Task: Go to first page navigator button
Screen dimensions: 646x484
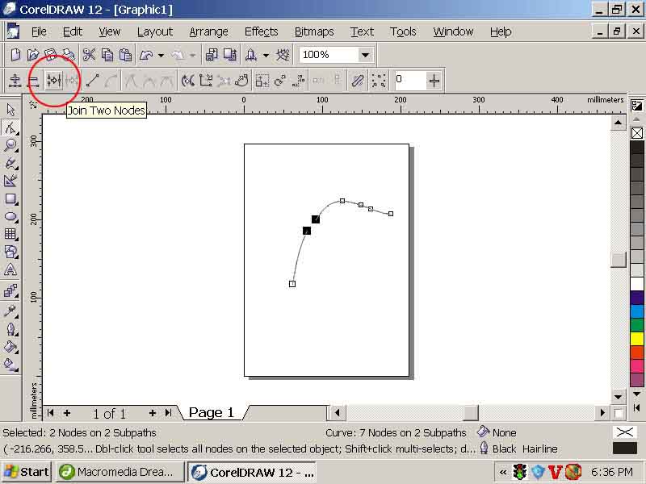Action: (x=50, y=412)
